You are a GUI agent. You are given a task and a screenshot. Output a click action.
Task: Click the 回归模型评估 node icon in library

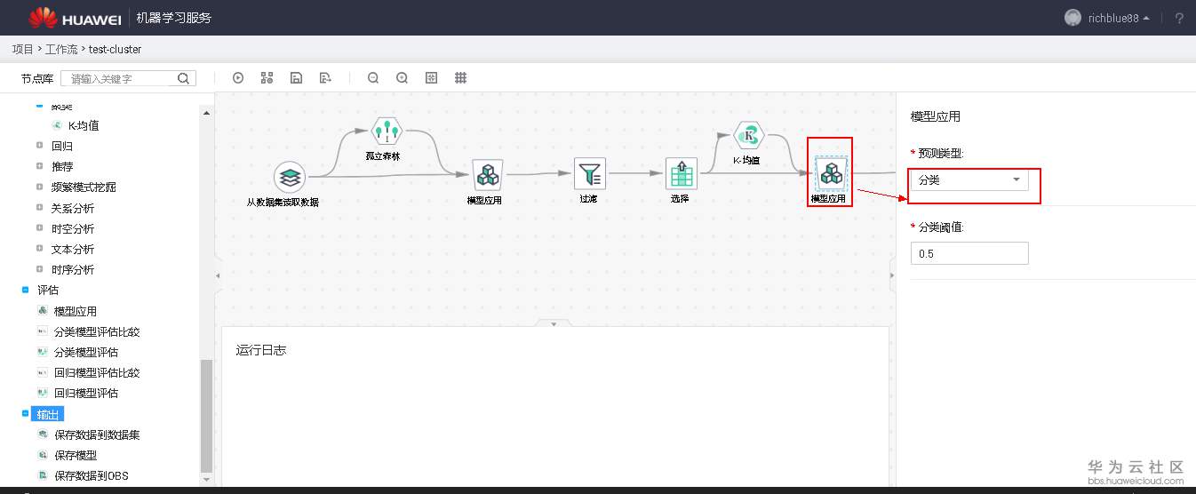point(43,393)
